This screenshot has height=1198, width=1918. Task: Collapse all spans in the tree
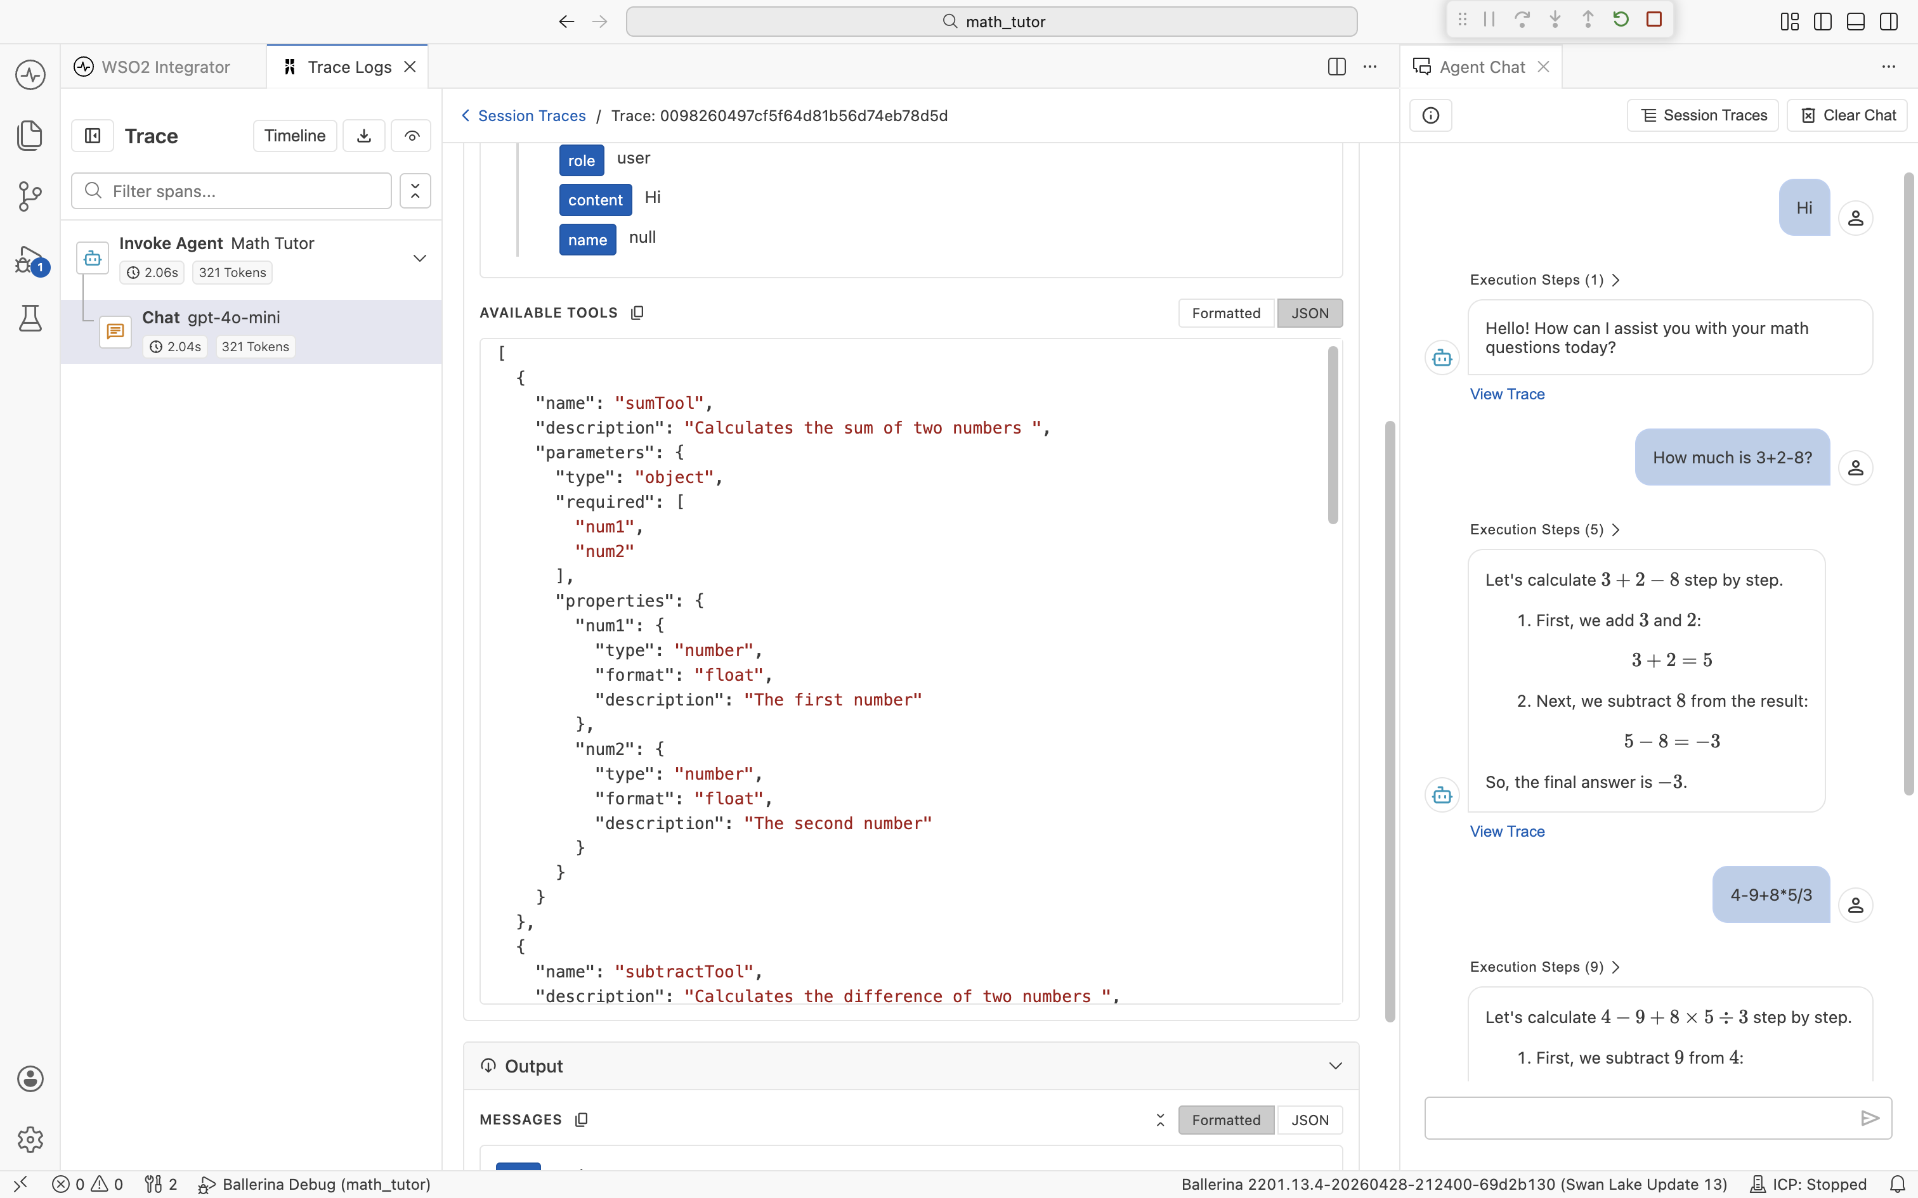click(x=415, y=191)
